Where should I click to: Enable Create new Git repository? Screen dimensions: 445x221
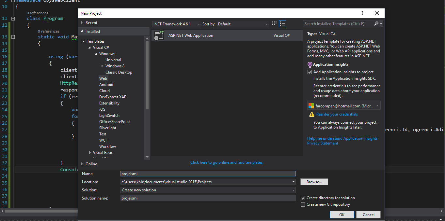303,204
